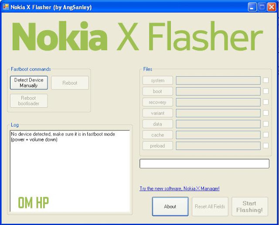Tick the system row checkbox

click(265, 80)
